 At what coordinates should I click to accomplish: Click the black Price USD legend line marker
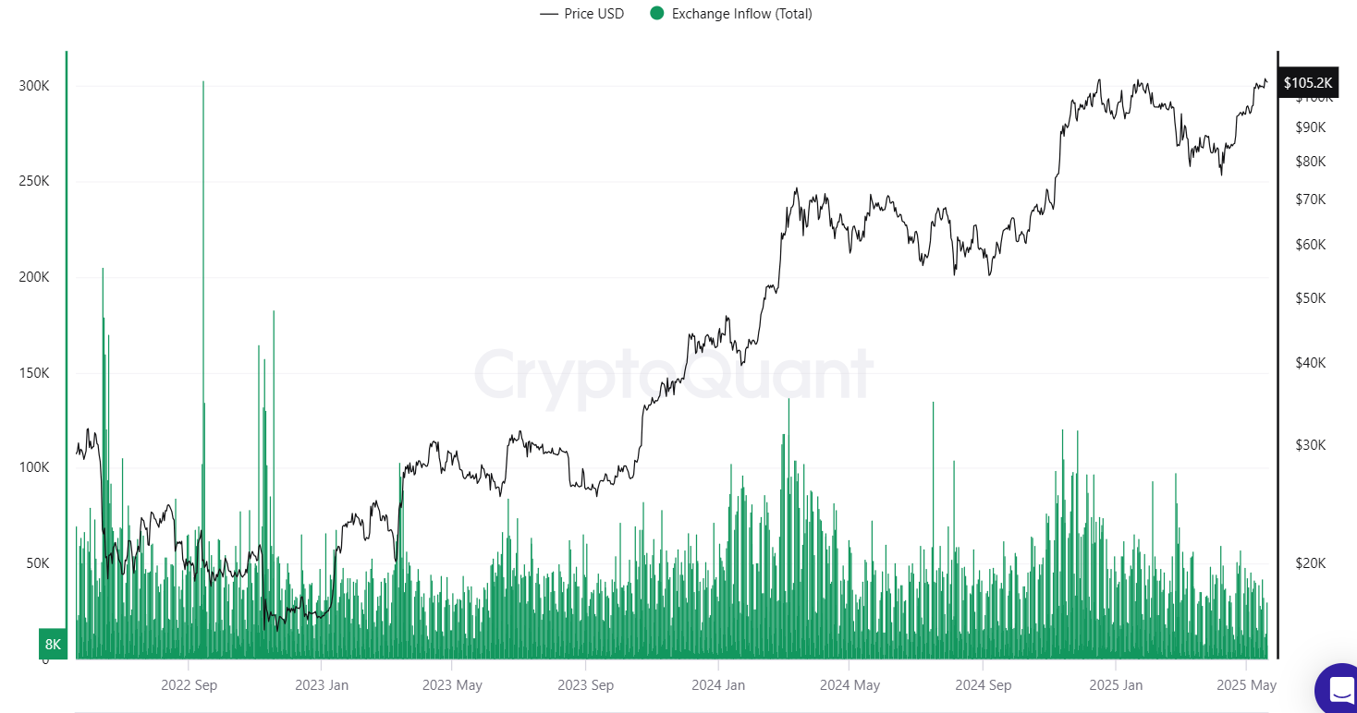pos(549,14)
